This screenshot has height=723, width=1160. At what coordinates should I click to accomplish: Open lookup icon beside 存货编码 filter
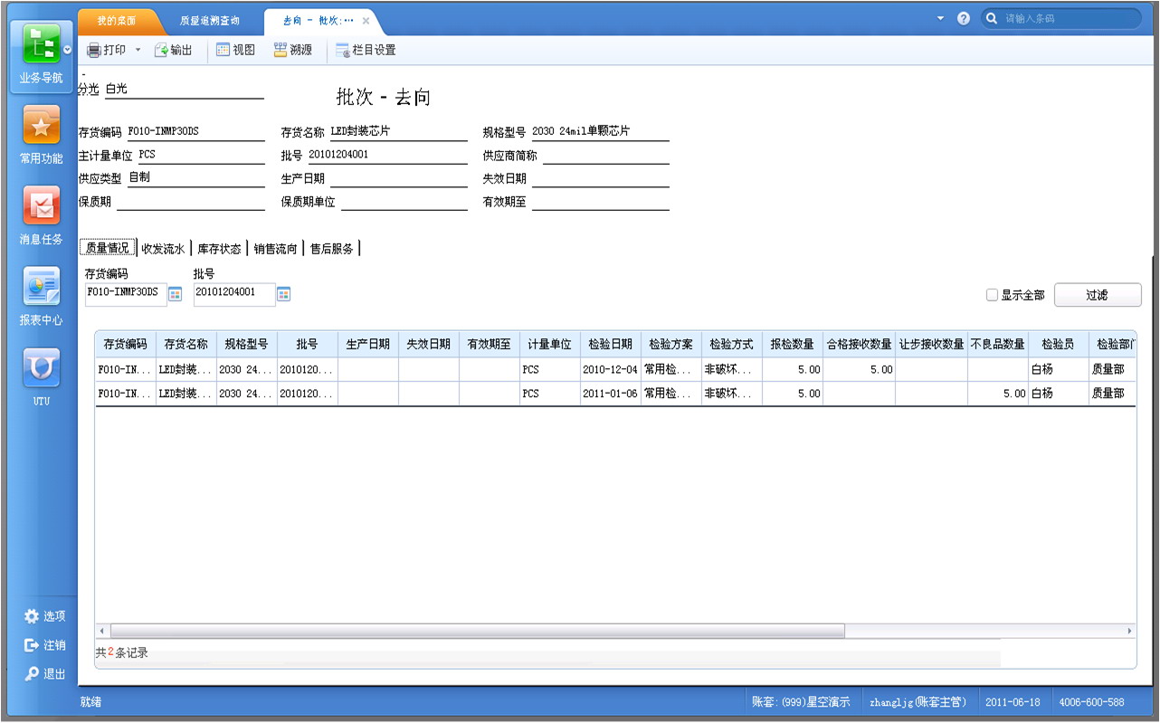176,293
